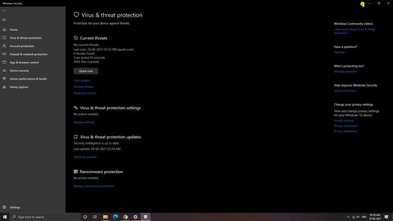View Allowed threats link
393x221 pixels.
[84, 87]
